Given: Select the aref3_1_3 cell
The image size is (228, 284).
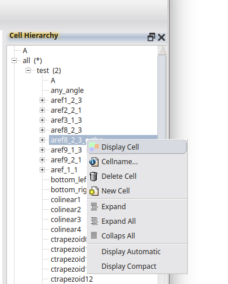Looking at the screenshot, I should click(x=66, y=120).
